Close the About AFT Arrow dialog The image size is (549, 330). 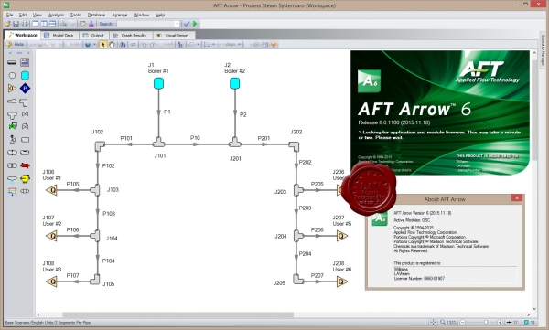pyautogui.click(x=517, y=197)
